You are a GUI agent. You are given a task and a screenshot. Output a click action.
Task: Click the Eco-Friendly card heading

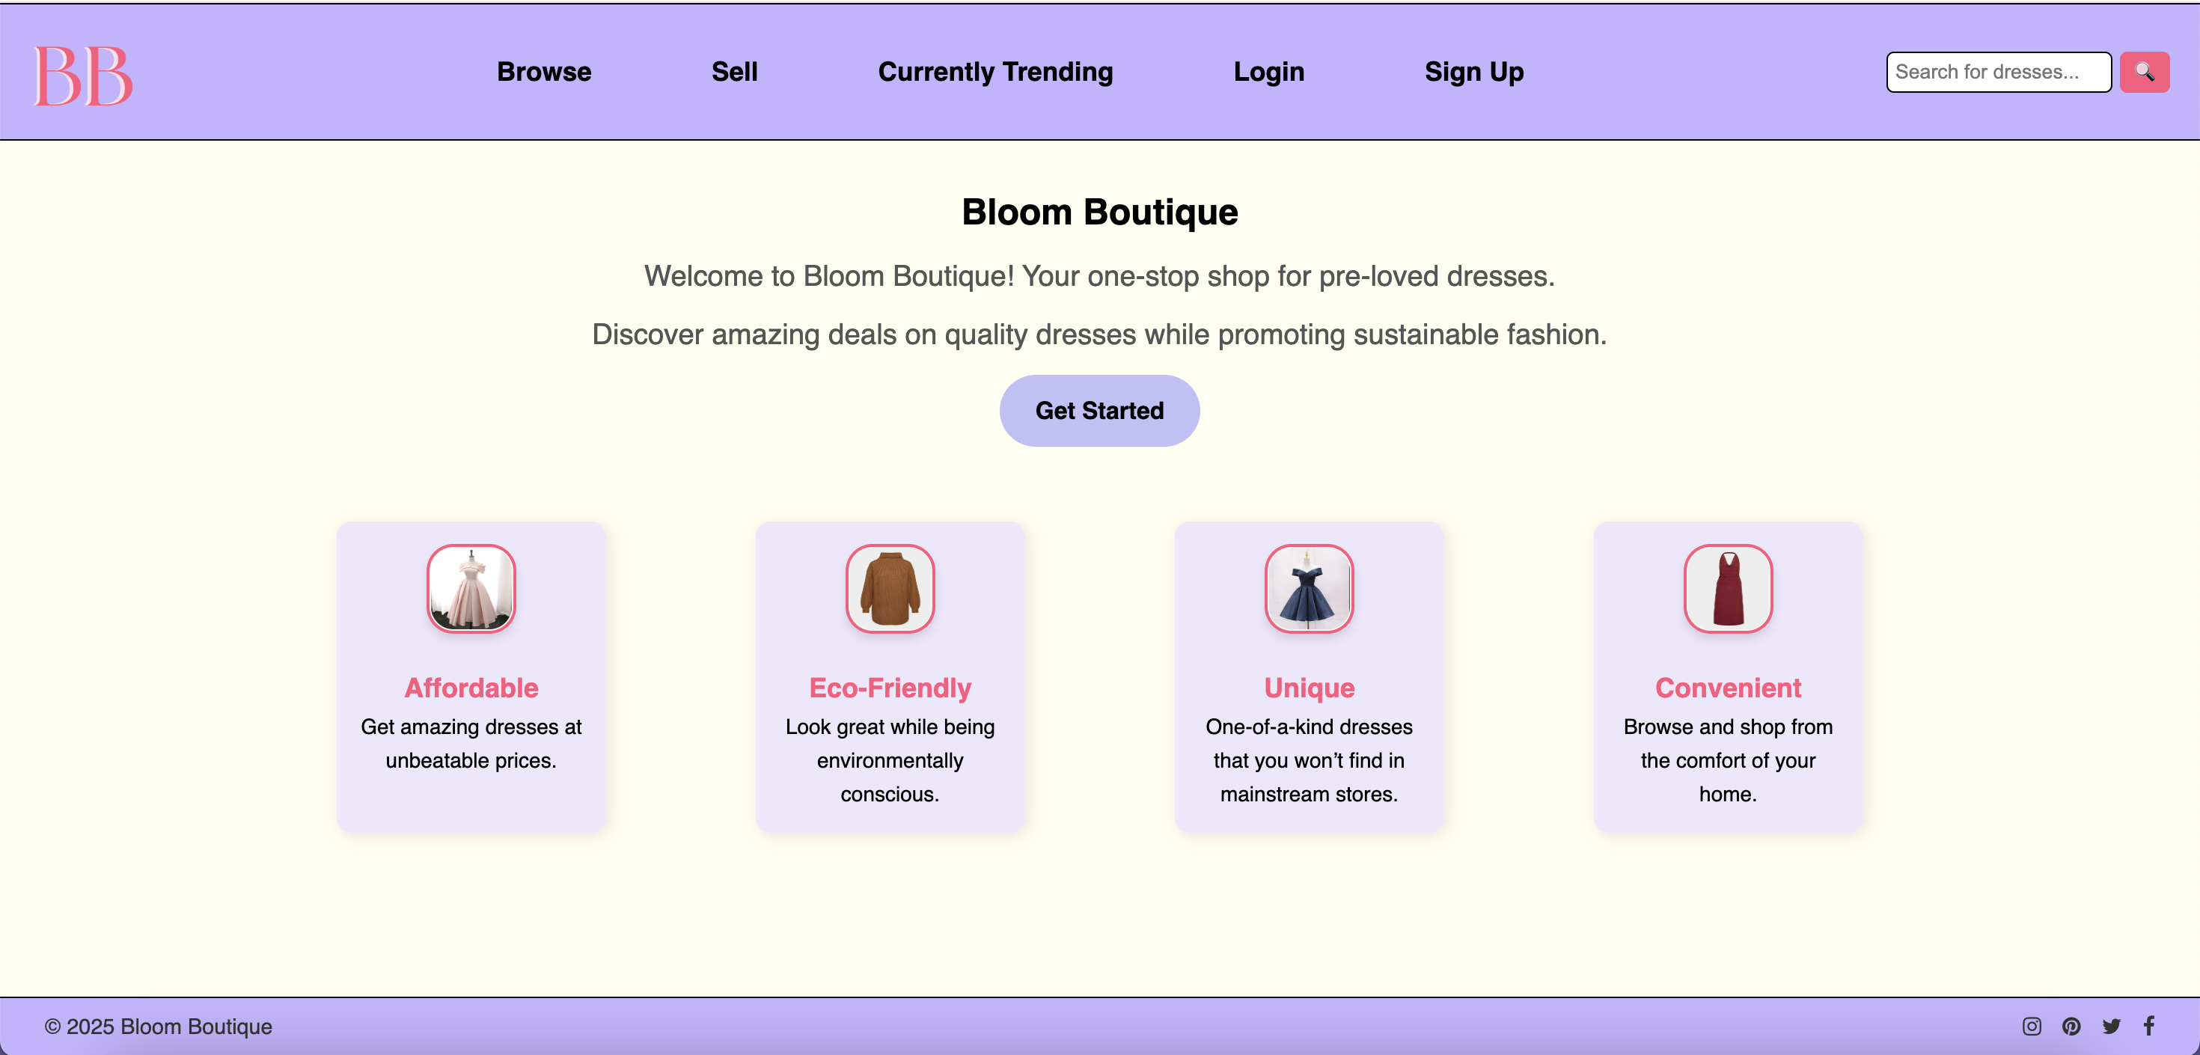tap(890, 688)
